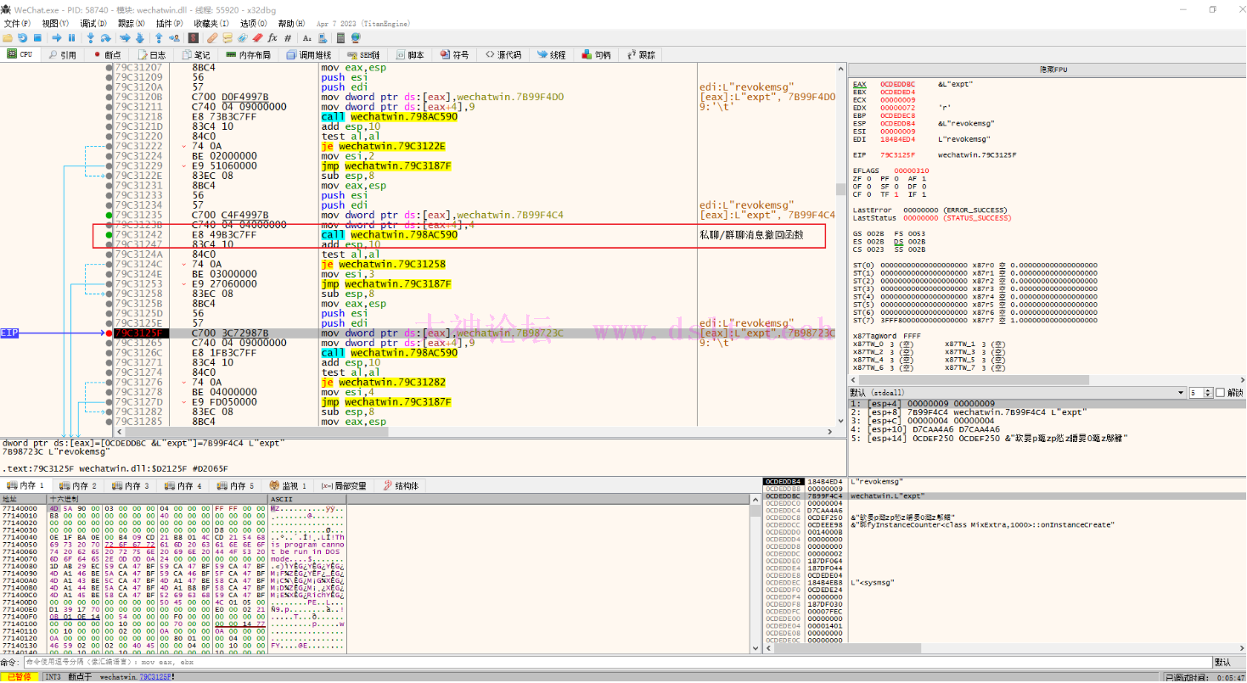Screen dimensions: 1247x683
Task: Toggle breakpoint at address 79C3125F
Action: point(109,333)
